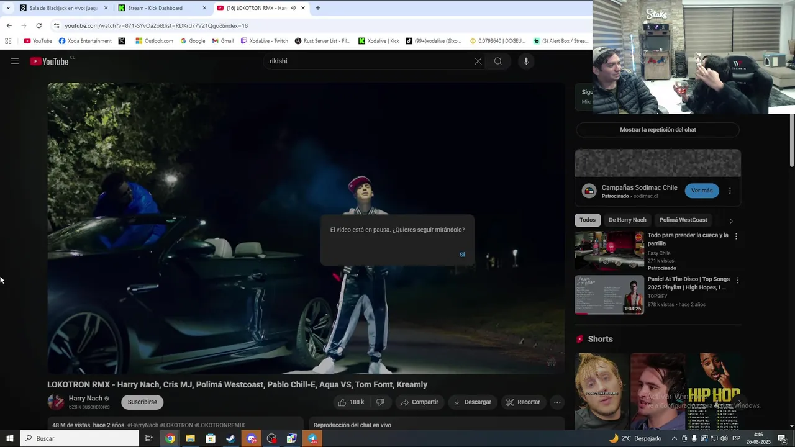This screenshot has width=795, height=447.
Task: Select the De Harry Nach chip
Action: click(627, 220)
